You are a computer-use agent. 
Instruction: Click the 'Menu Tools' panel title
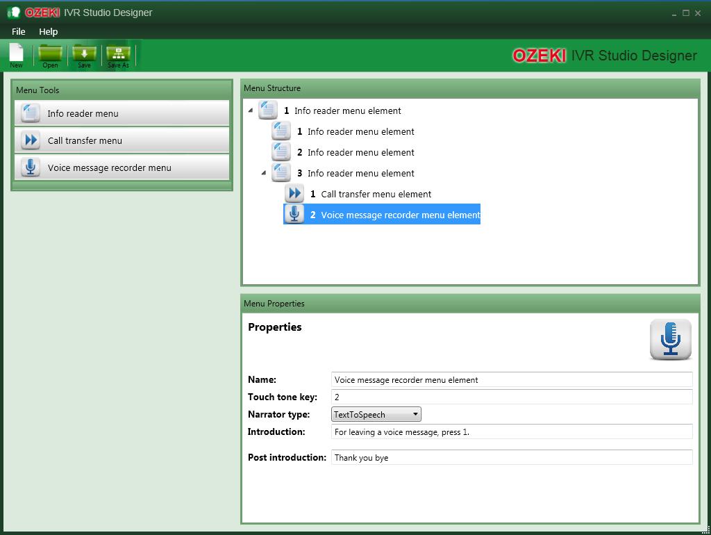pos(37,90)
